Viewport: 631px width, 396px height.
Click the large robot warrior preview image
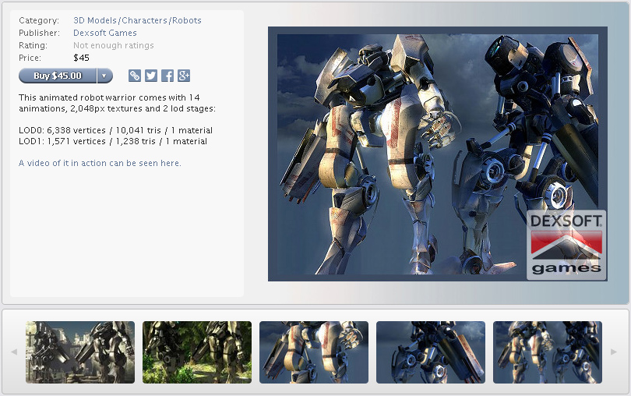tap(438, 154)
